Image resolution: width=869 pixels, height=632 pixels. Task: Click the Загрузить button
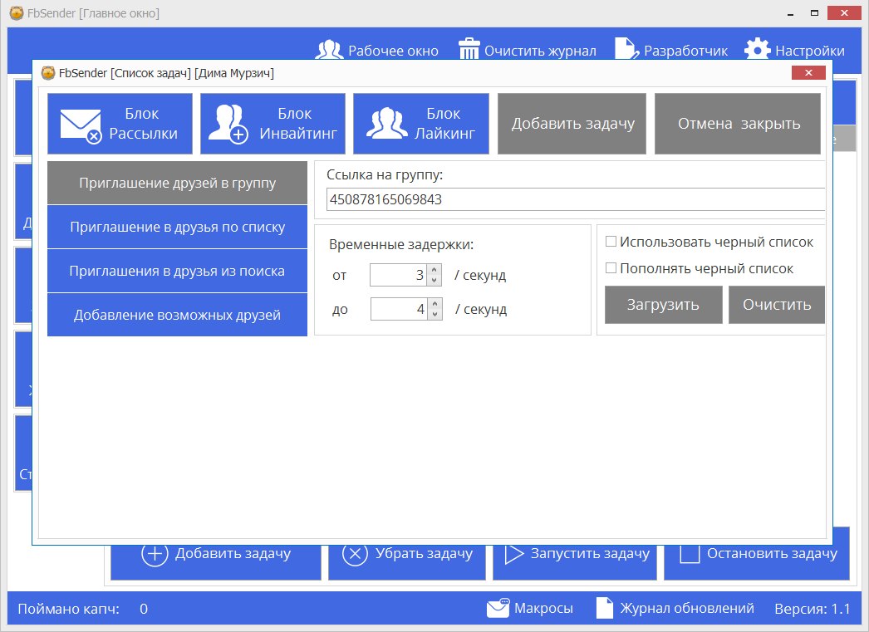point(662,305)
